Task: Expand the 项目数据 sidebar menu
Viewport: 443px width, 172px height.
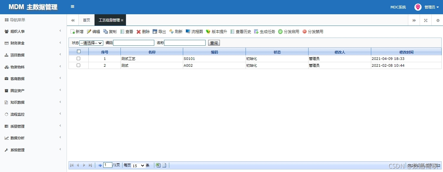Action: [x=33, y=55]
